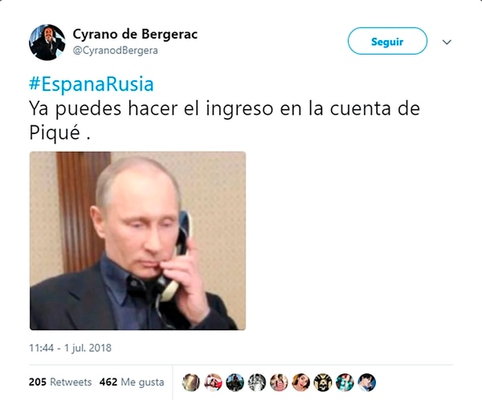Open the sixth liker avatar in the row
Image resolution: width=482 pixels, height=400 pixels.
301,382
